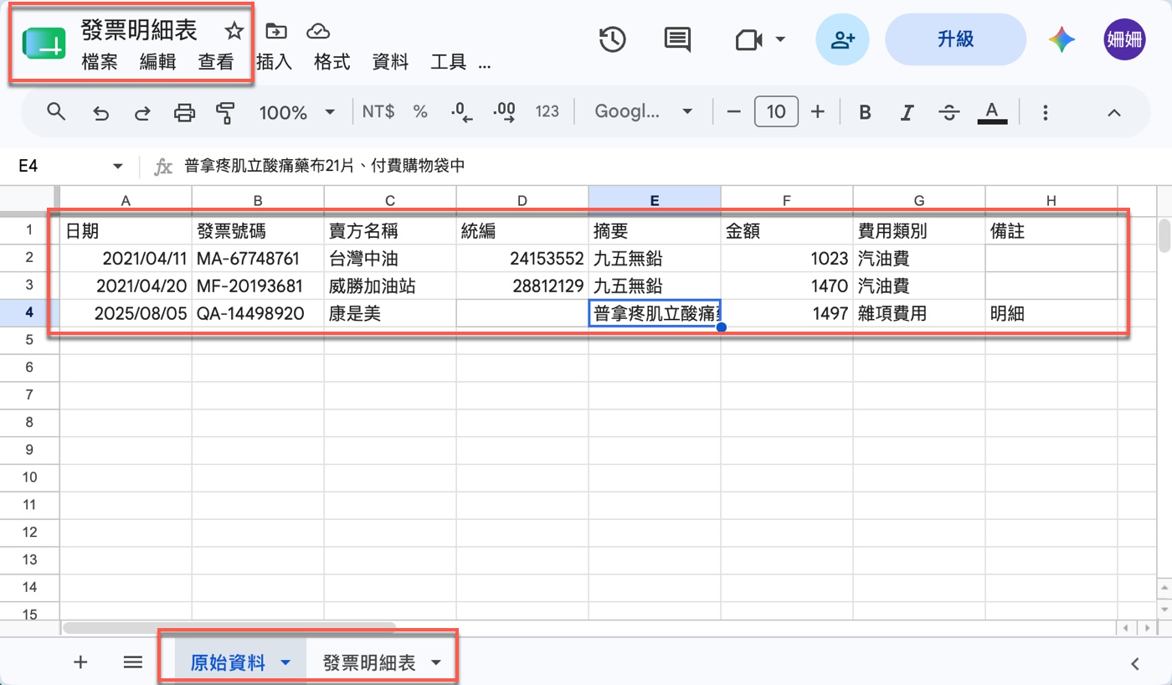Select the paint format tool
This screenshot has height=685, width=1172.
(225, 112)
